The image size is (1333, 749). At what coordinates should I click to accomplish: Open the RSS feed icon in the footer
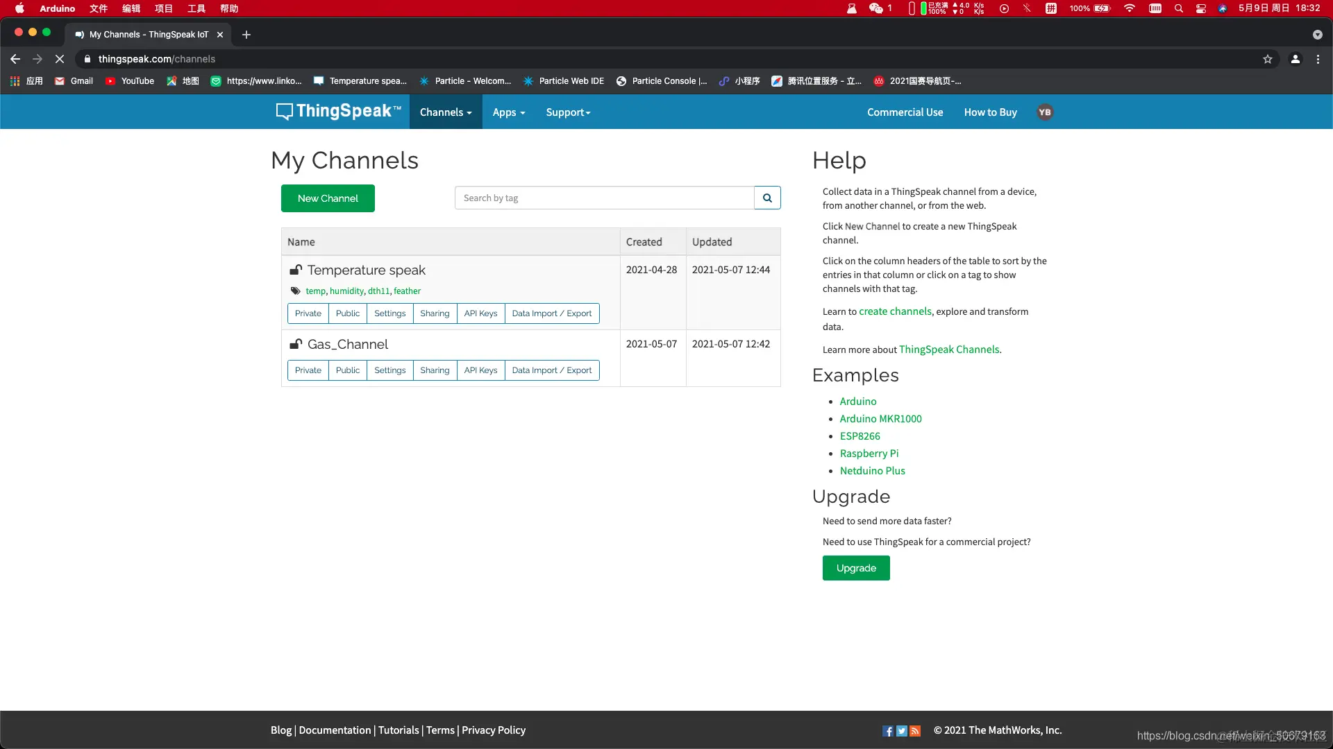(x=915, y=731)
